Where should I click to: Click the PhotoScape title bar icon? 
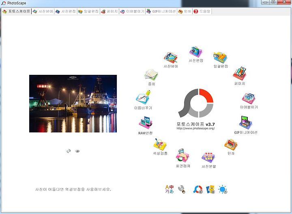pos(4,3)
